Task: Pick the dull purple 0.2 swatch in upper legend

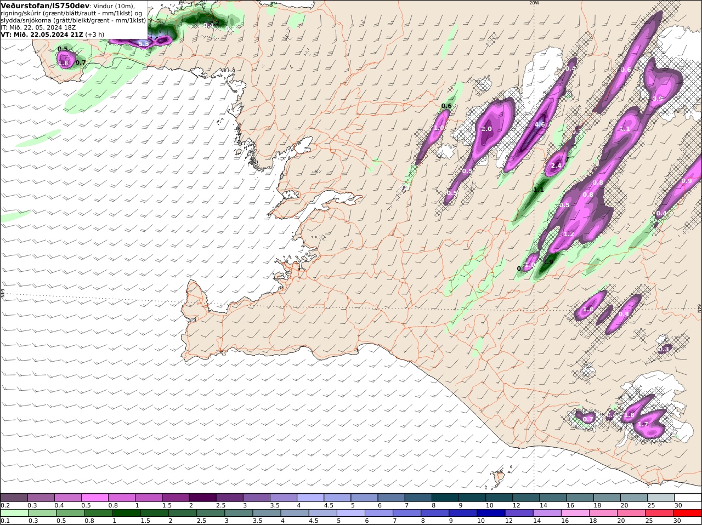Action: (14, 498)
